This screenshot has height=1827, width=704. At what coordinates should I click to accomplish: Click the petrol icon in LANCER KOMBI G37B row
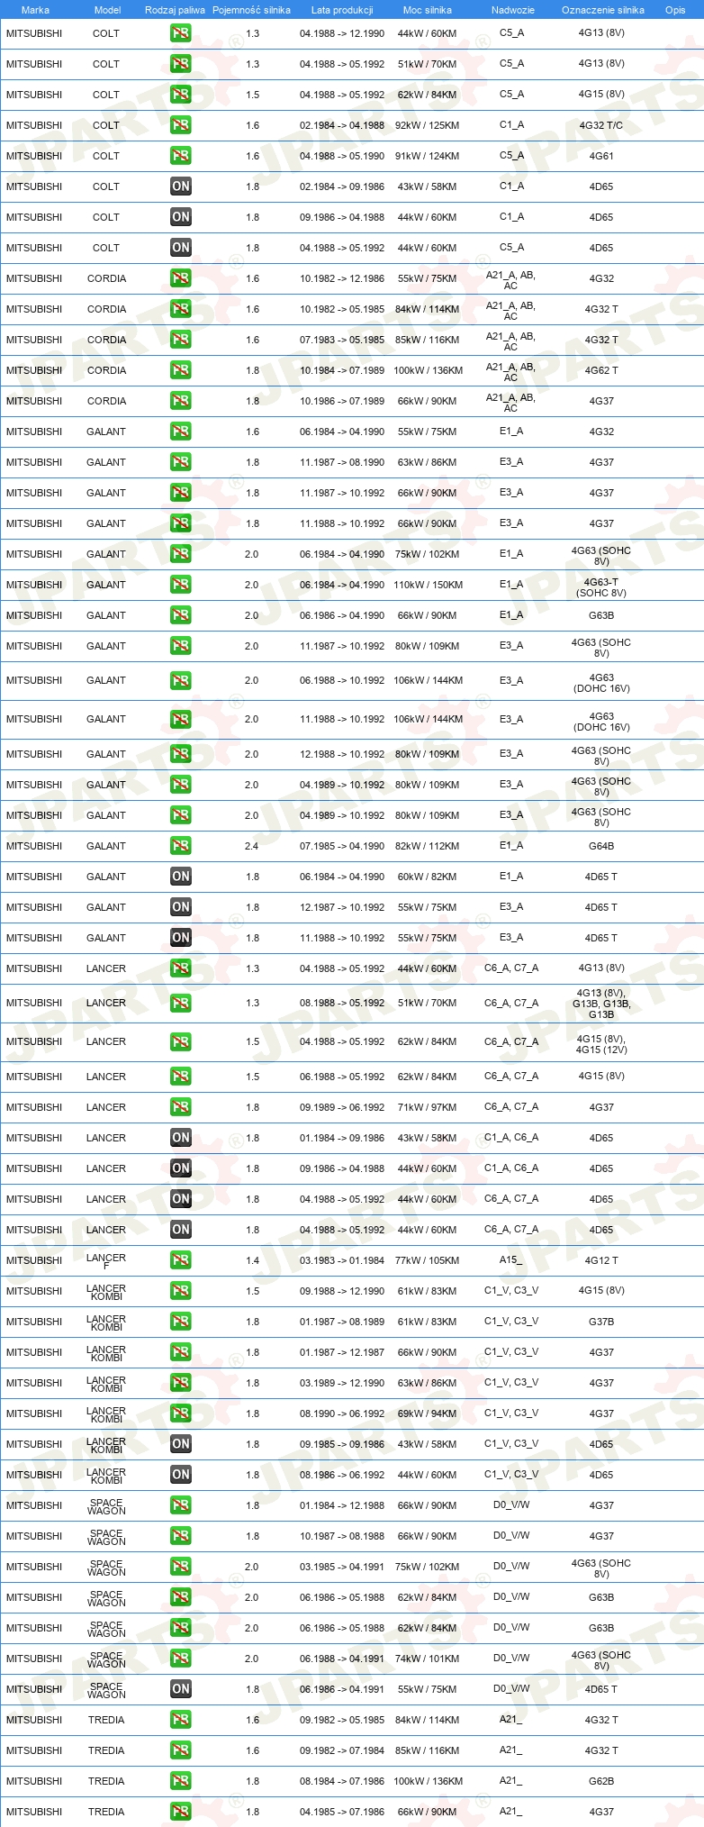[x=181, y=1322]
